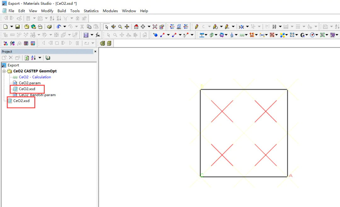340x207 pixels.
Task: Open the Adjust Hydrogen dropdown arrow
Action: click(x=280, y=27)
